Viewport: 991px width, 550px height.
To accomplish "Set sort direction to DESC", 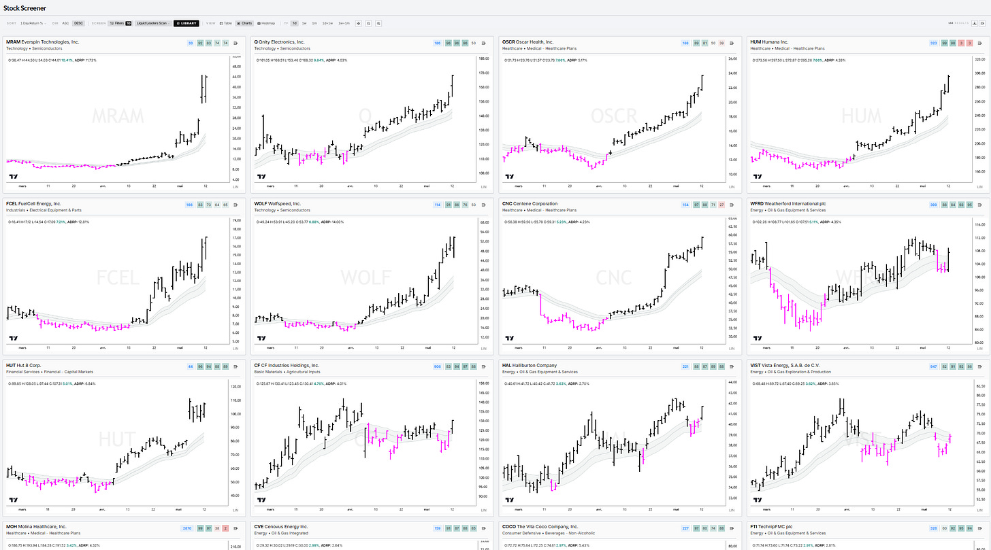I will click(78, 23).
